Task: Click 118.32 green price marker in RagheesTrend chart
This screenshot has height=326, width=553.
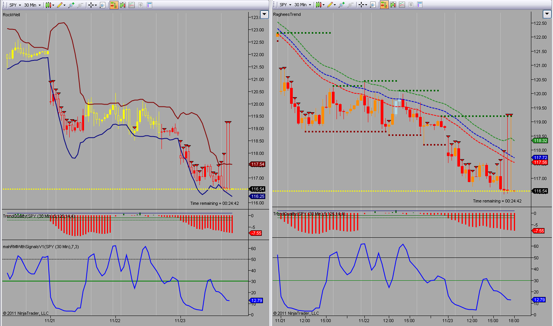Action: click(540, 141)
